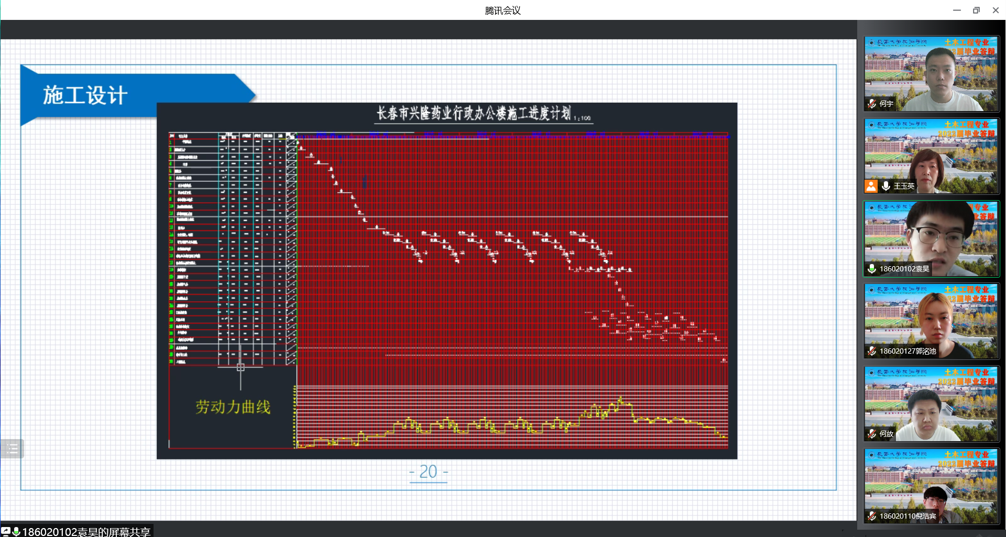
Task: Click the 袁昊的屏幕共享 status text
Action: (x=87, y=531)
